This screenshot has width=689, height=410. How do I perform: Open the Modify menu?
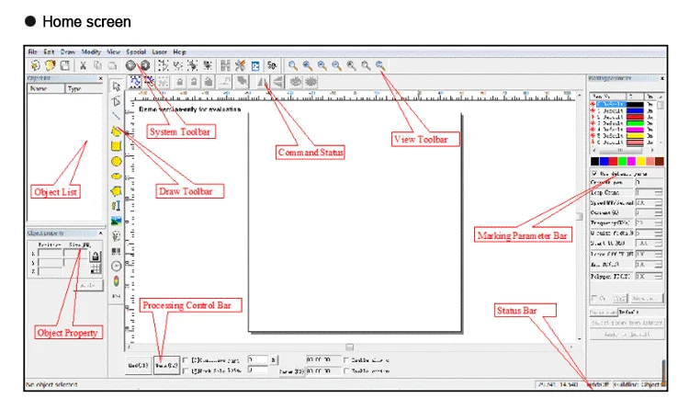tap(91, 51)
